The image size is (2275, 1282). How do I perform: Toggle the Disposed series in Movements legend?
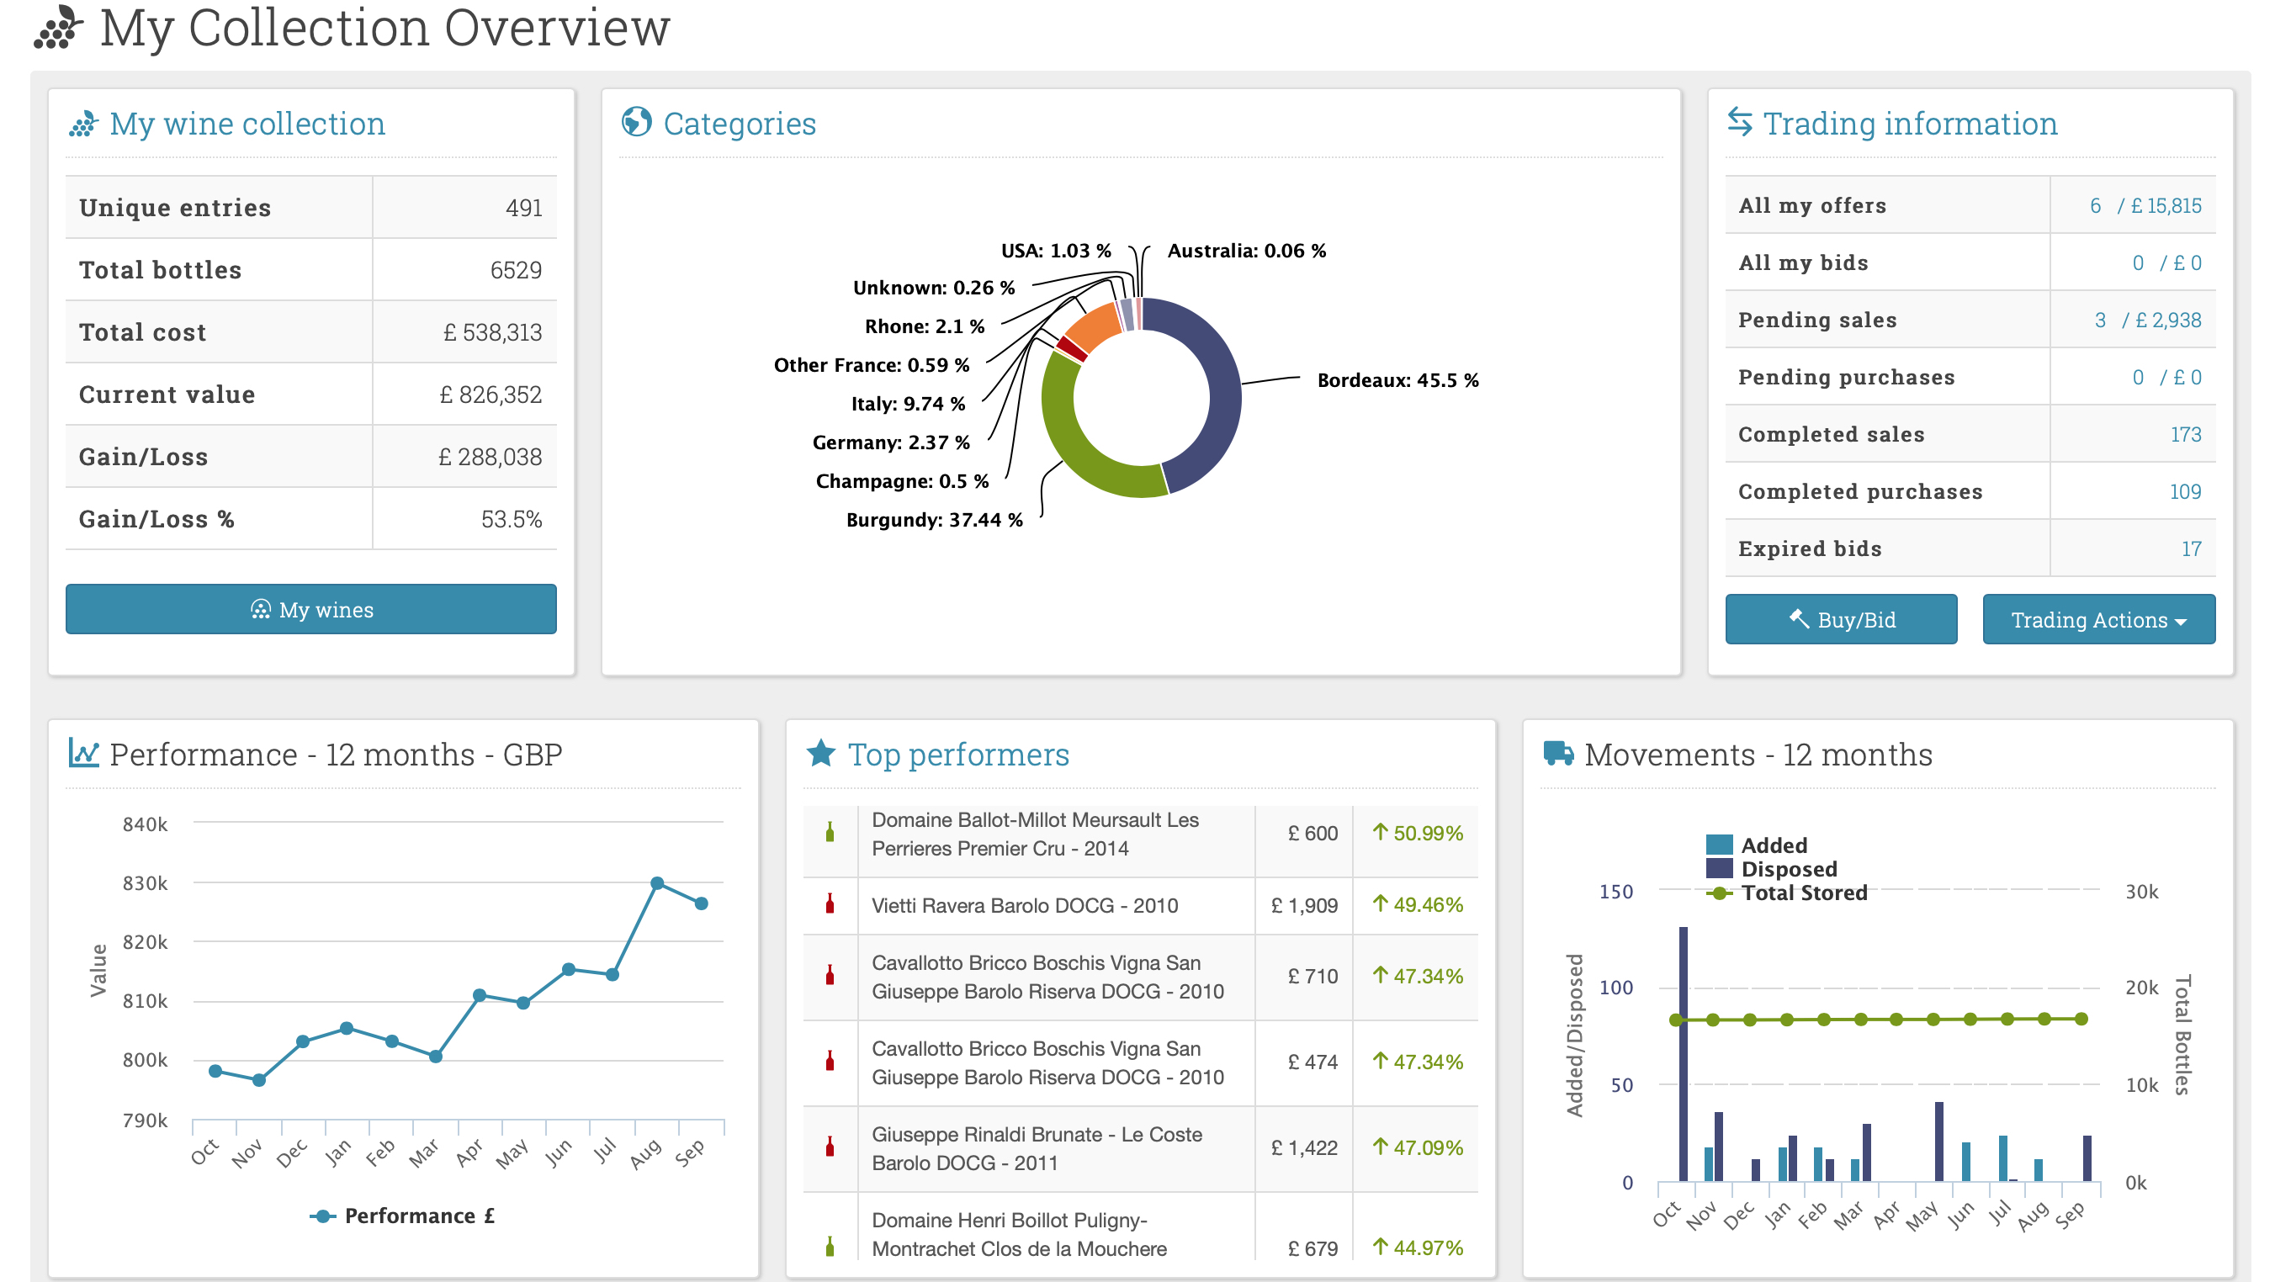1788,869
